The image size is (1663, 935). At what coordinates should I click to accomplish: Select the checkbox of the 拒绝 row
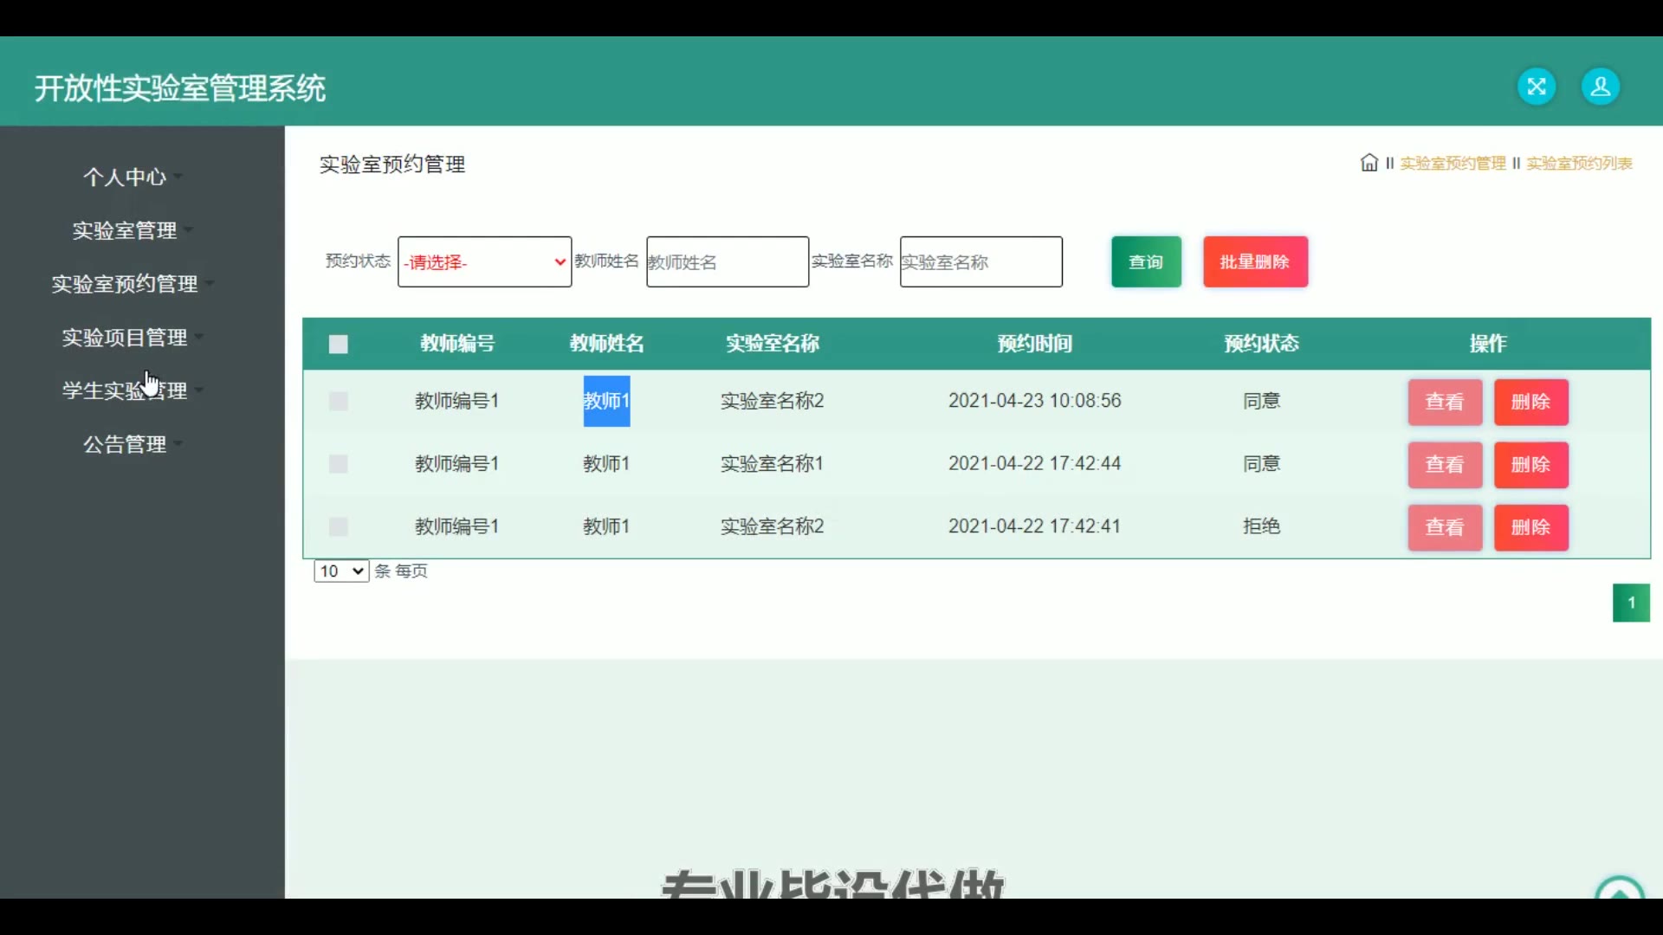(339, 526)
